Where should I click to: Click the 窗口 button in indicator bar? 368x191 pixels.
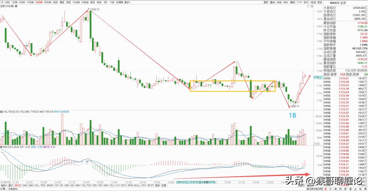pyautogui.click(x=11, y=185)
